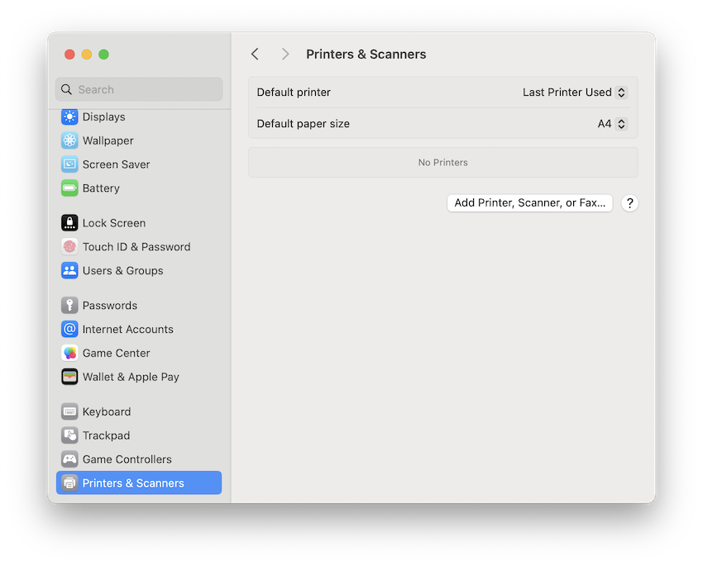
Task: Click inside the Search field
Action: pos(138,89)
